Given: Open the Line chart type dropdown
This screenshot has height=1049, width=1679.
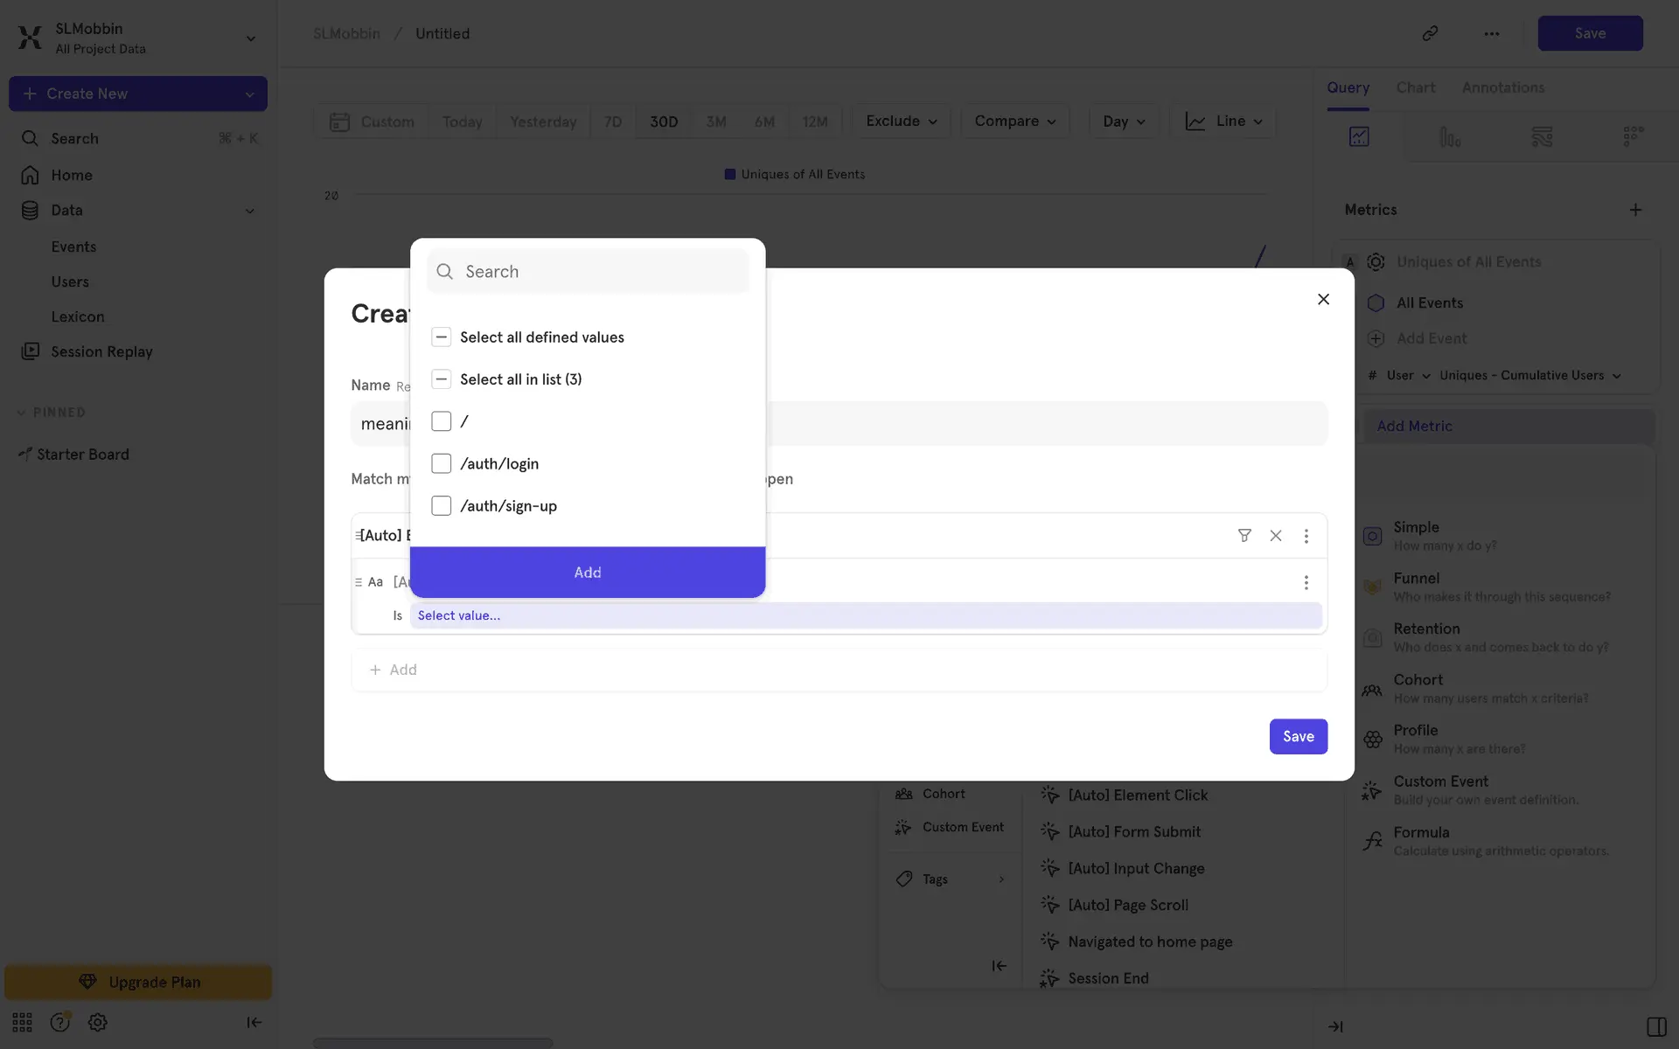Looking at the screenshot, I should pyautogui.click(x=1223, y=122).
